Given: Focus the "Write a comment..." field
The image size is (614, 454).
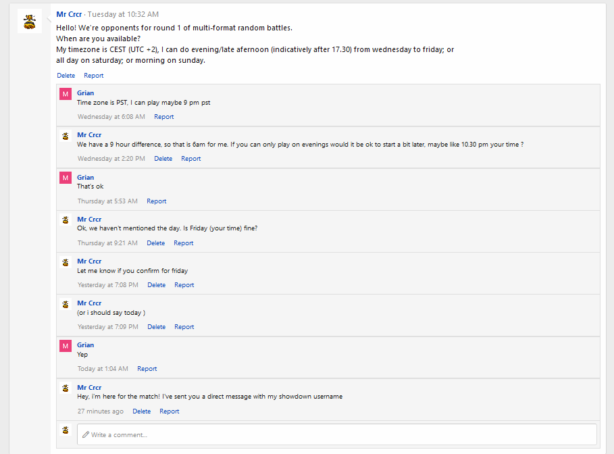Looking at the screenshot, I should click(x=336, y=434).
